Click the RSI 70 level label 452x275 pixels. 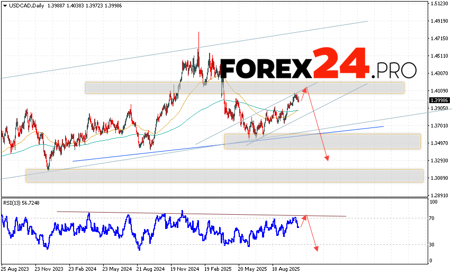(432, 218)
